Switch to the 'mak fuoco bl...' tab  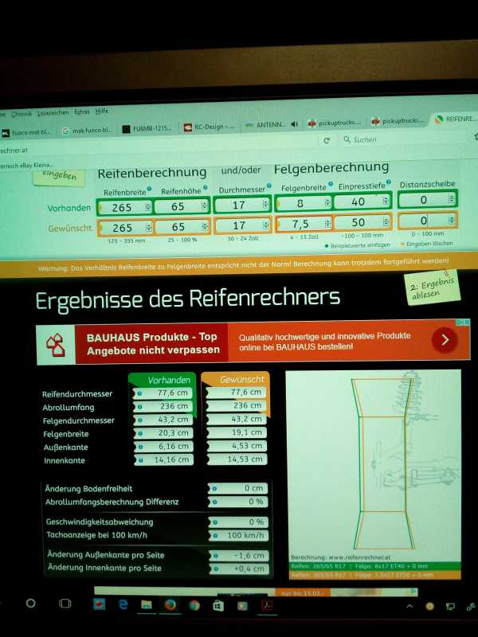pos(87,131)
